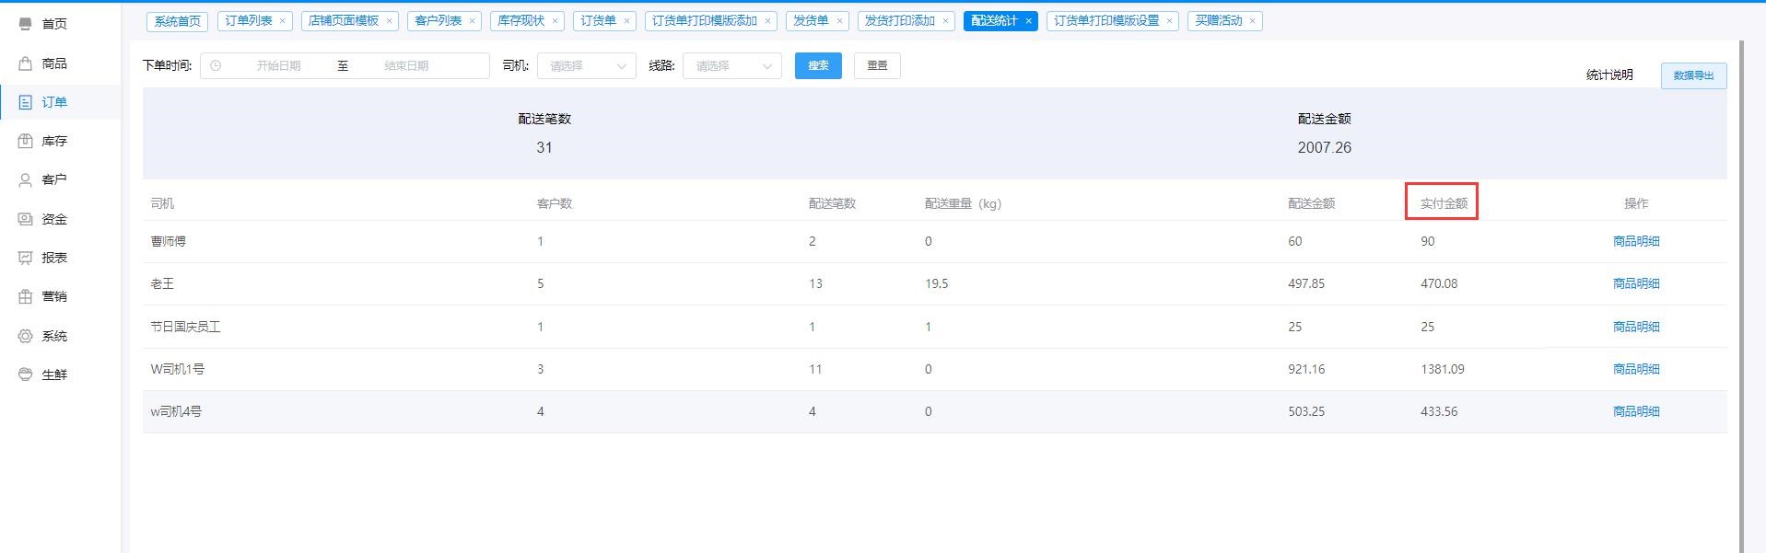Export data with 数据导出 button
Viewport: 1766px width, 553px height.
click(x=1693, y=75)
